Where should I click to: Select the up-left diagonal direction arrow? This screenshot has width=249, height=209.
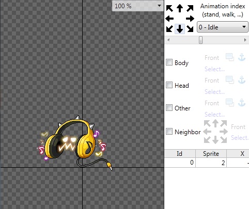[169, 8]
